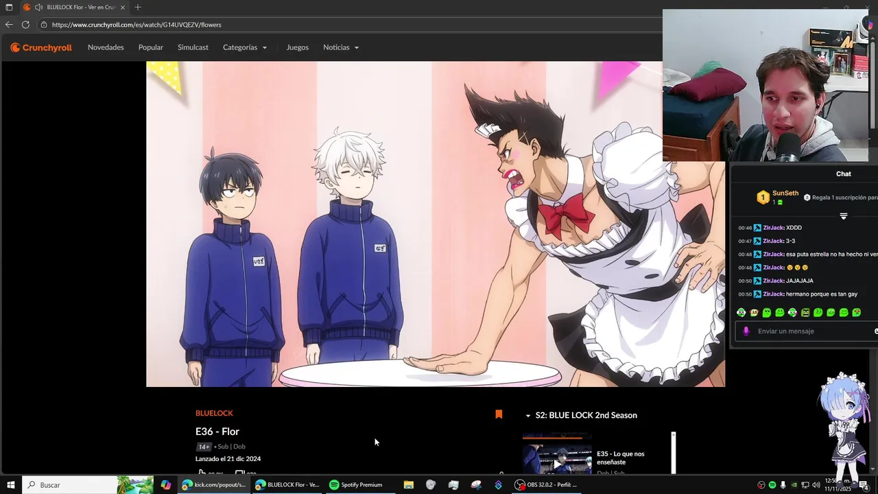This screenshot has height=494, width=878.
Task: Open File Explorer from the taskbar
Action: click(x=408, y=485)
